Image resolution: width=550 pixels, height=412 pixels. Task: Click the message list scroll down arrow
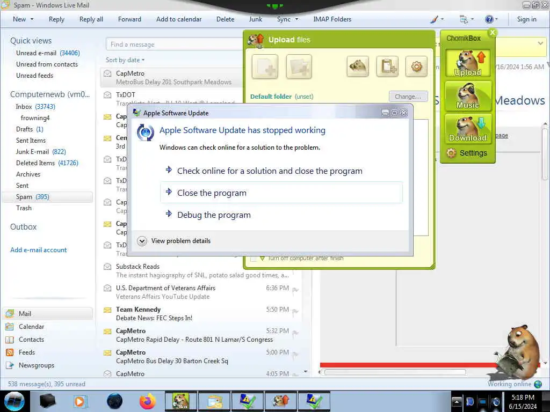[x=306, y=372]
